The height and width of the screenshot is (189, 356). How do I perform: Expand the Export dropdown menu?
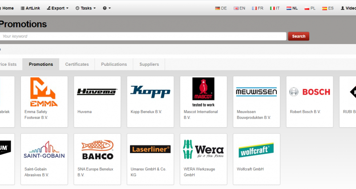click(x=57, y=8)
